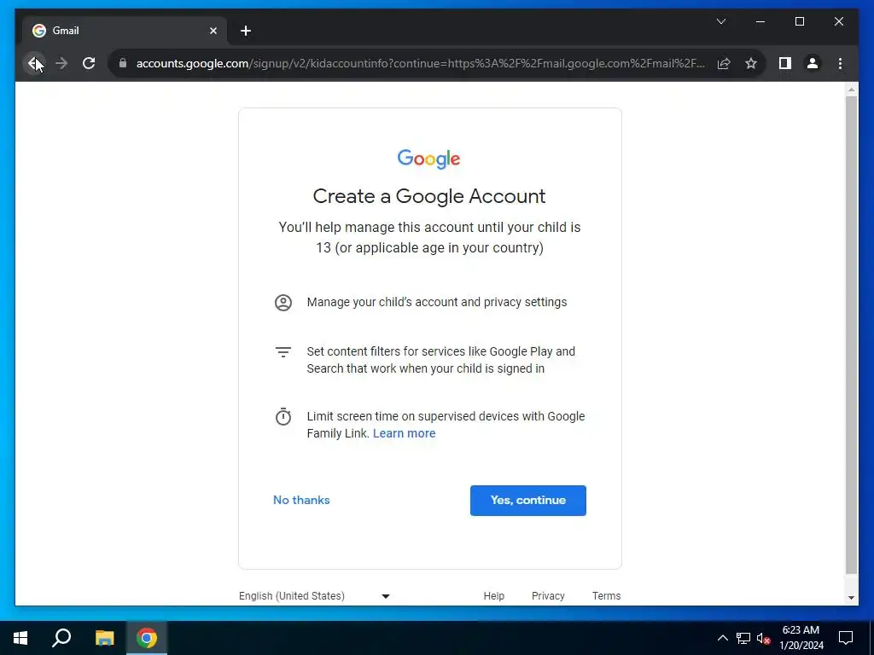Show hidden system tray icons

click(722, 638)
